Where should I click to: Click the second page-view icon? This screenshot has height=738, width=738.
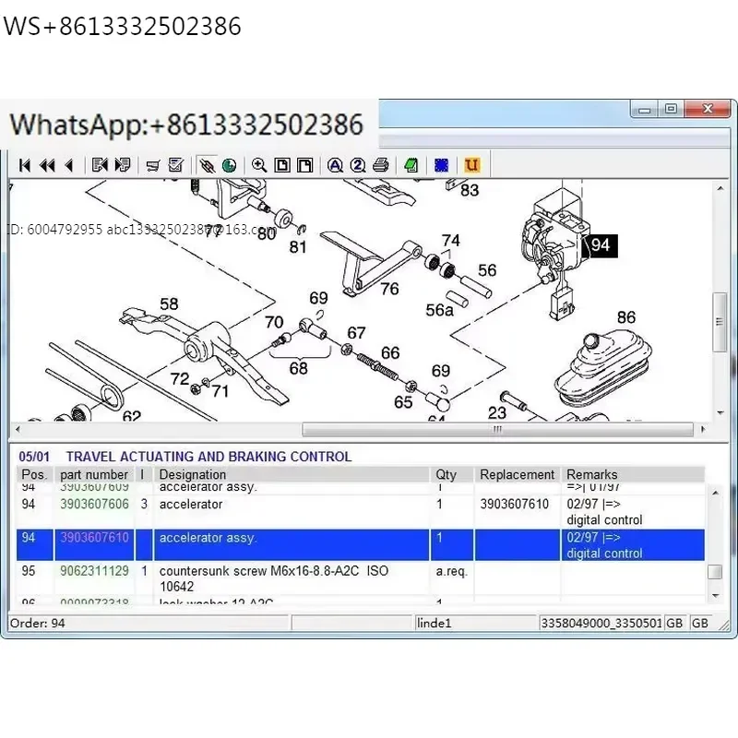point(304,166)
